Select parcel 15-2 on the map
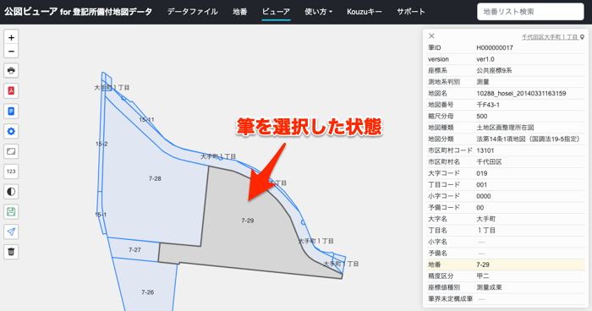 101,144
